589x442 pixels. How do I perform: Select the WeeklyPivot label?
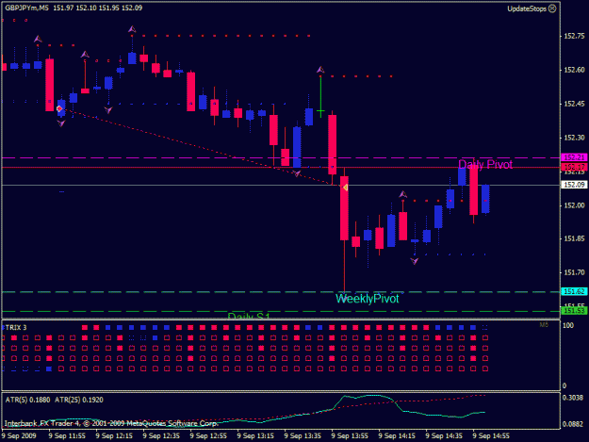point(367,299)
